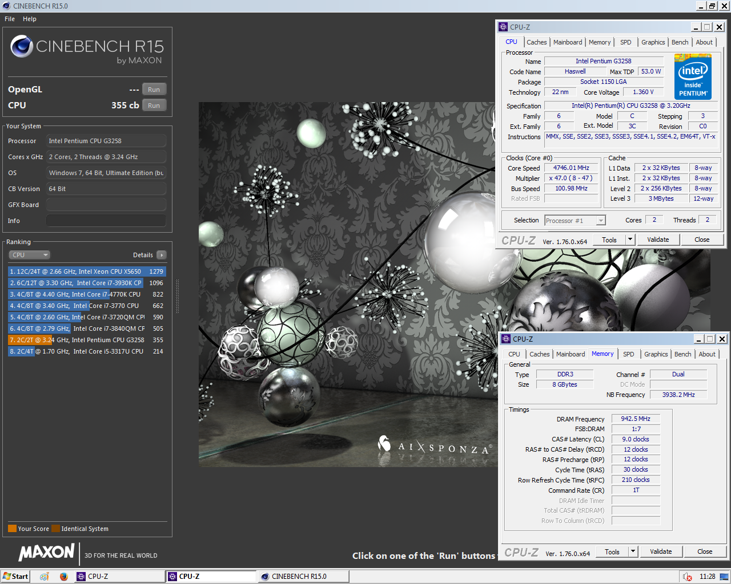Open the File menu in Cinebench

click(10, 19)
